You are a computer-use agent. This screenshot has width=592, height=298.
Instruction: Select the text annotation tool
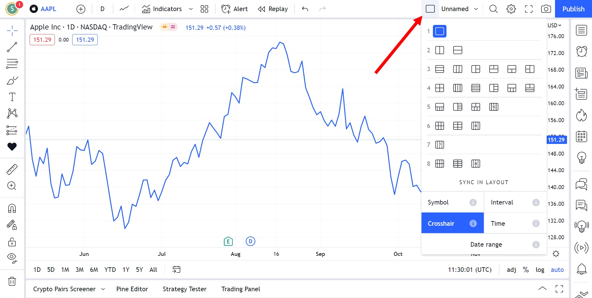click(x=12, y=96)
